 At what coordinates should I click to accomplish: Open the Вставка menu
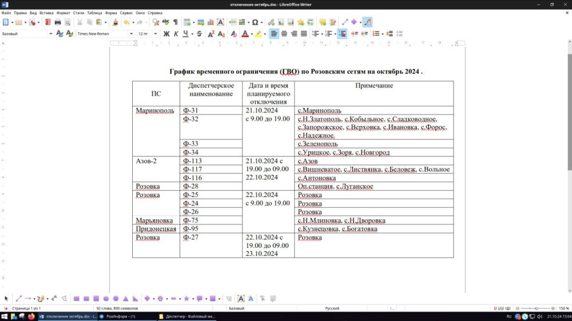(46, 13)
